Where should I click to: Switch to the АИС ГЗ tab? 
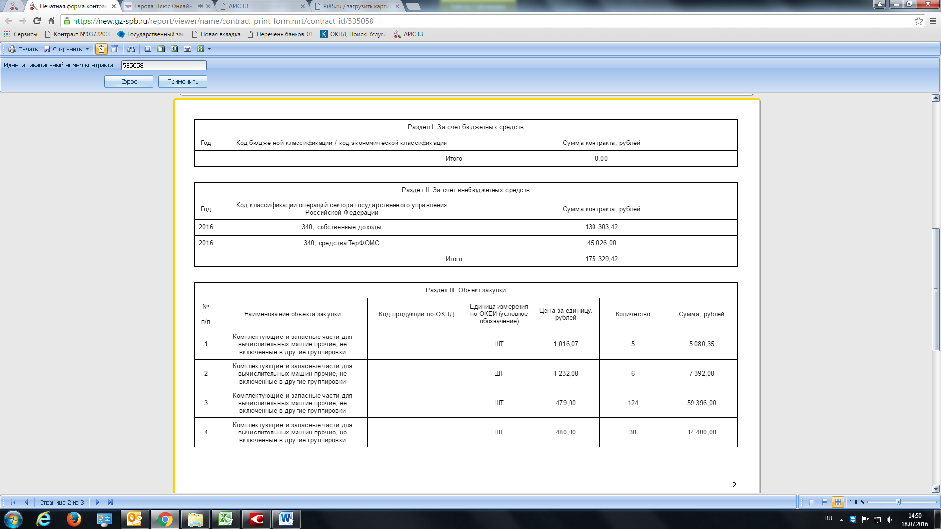260,6
